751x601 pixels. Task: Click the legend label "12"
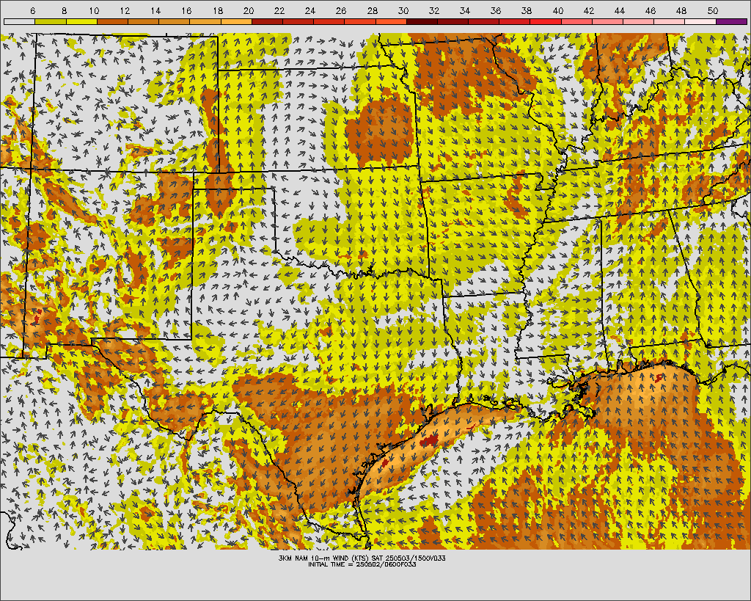tap(125, 10)
